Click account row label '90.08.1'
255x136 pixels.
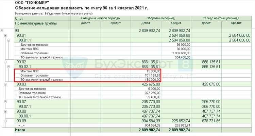(25, 116)
